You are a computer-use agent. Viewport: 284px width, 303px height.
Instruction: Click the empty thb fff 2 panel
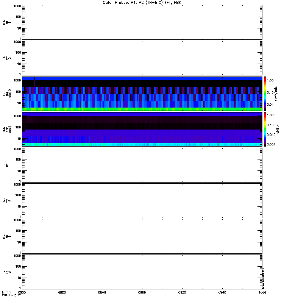[x=142, y=58]
